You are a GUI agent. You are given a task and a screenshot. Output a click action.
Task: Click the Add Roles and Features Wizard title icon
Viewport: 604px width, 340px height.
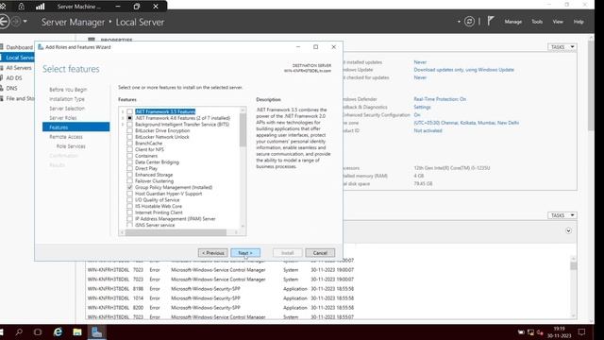(x=41, y=47)
